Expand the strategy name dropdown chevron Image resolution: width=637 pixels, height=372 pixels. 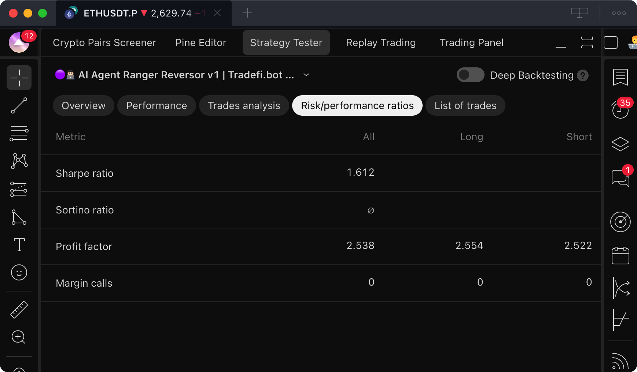tap(306, 75)
